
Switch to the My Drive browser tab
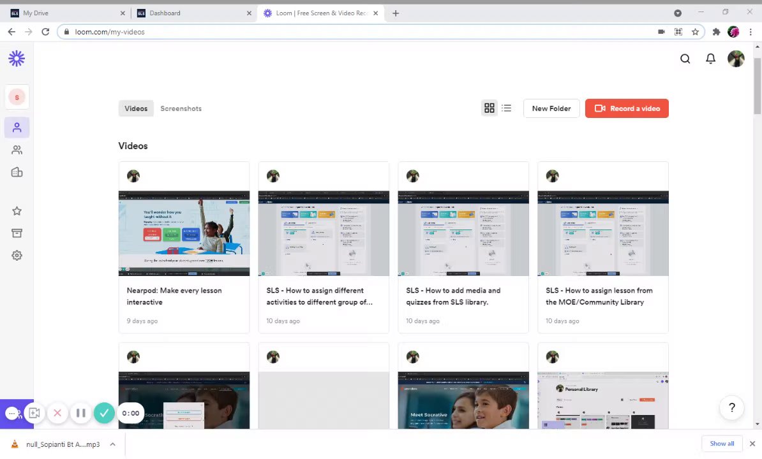(66, 13)
